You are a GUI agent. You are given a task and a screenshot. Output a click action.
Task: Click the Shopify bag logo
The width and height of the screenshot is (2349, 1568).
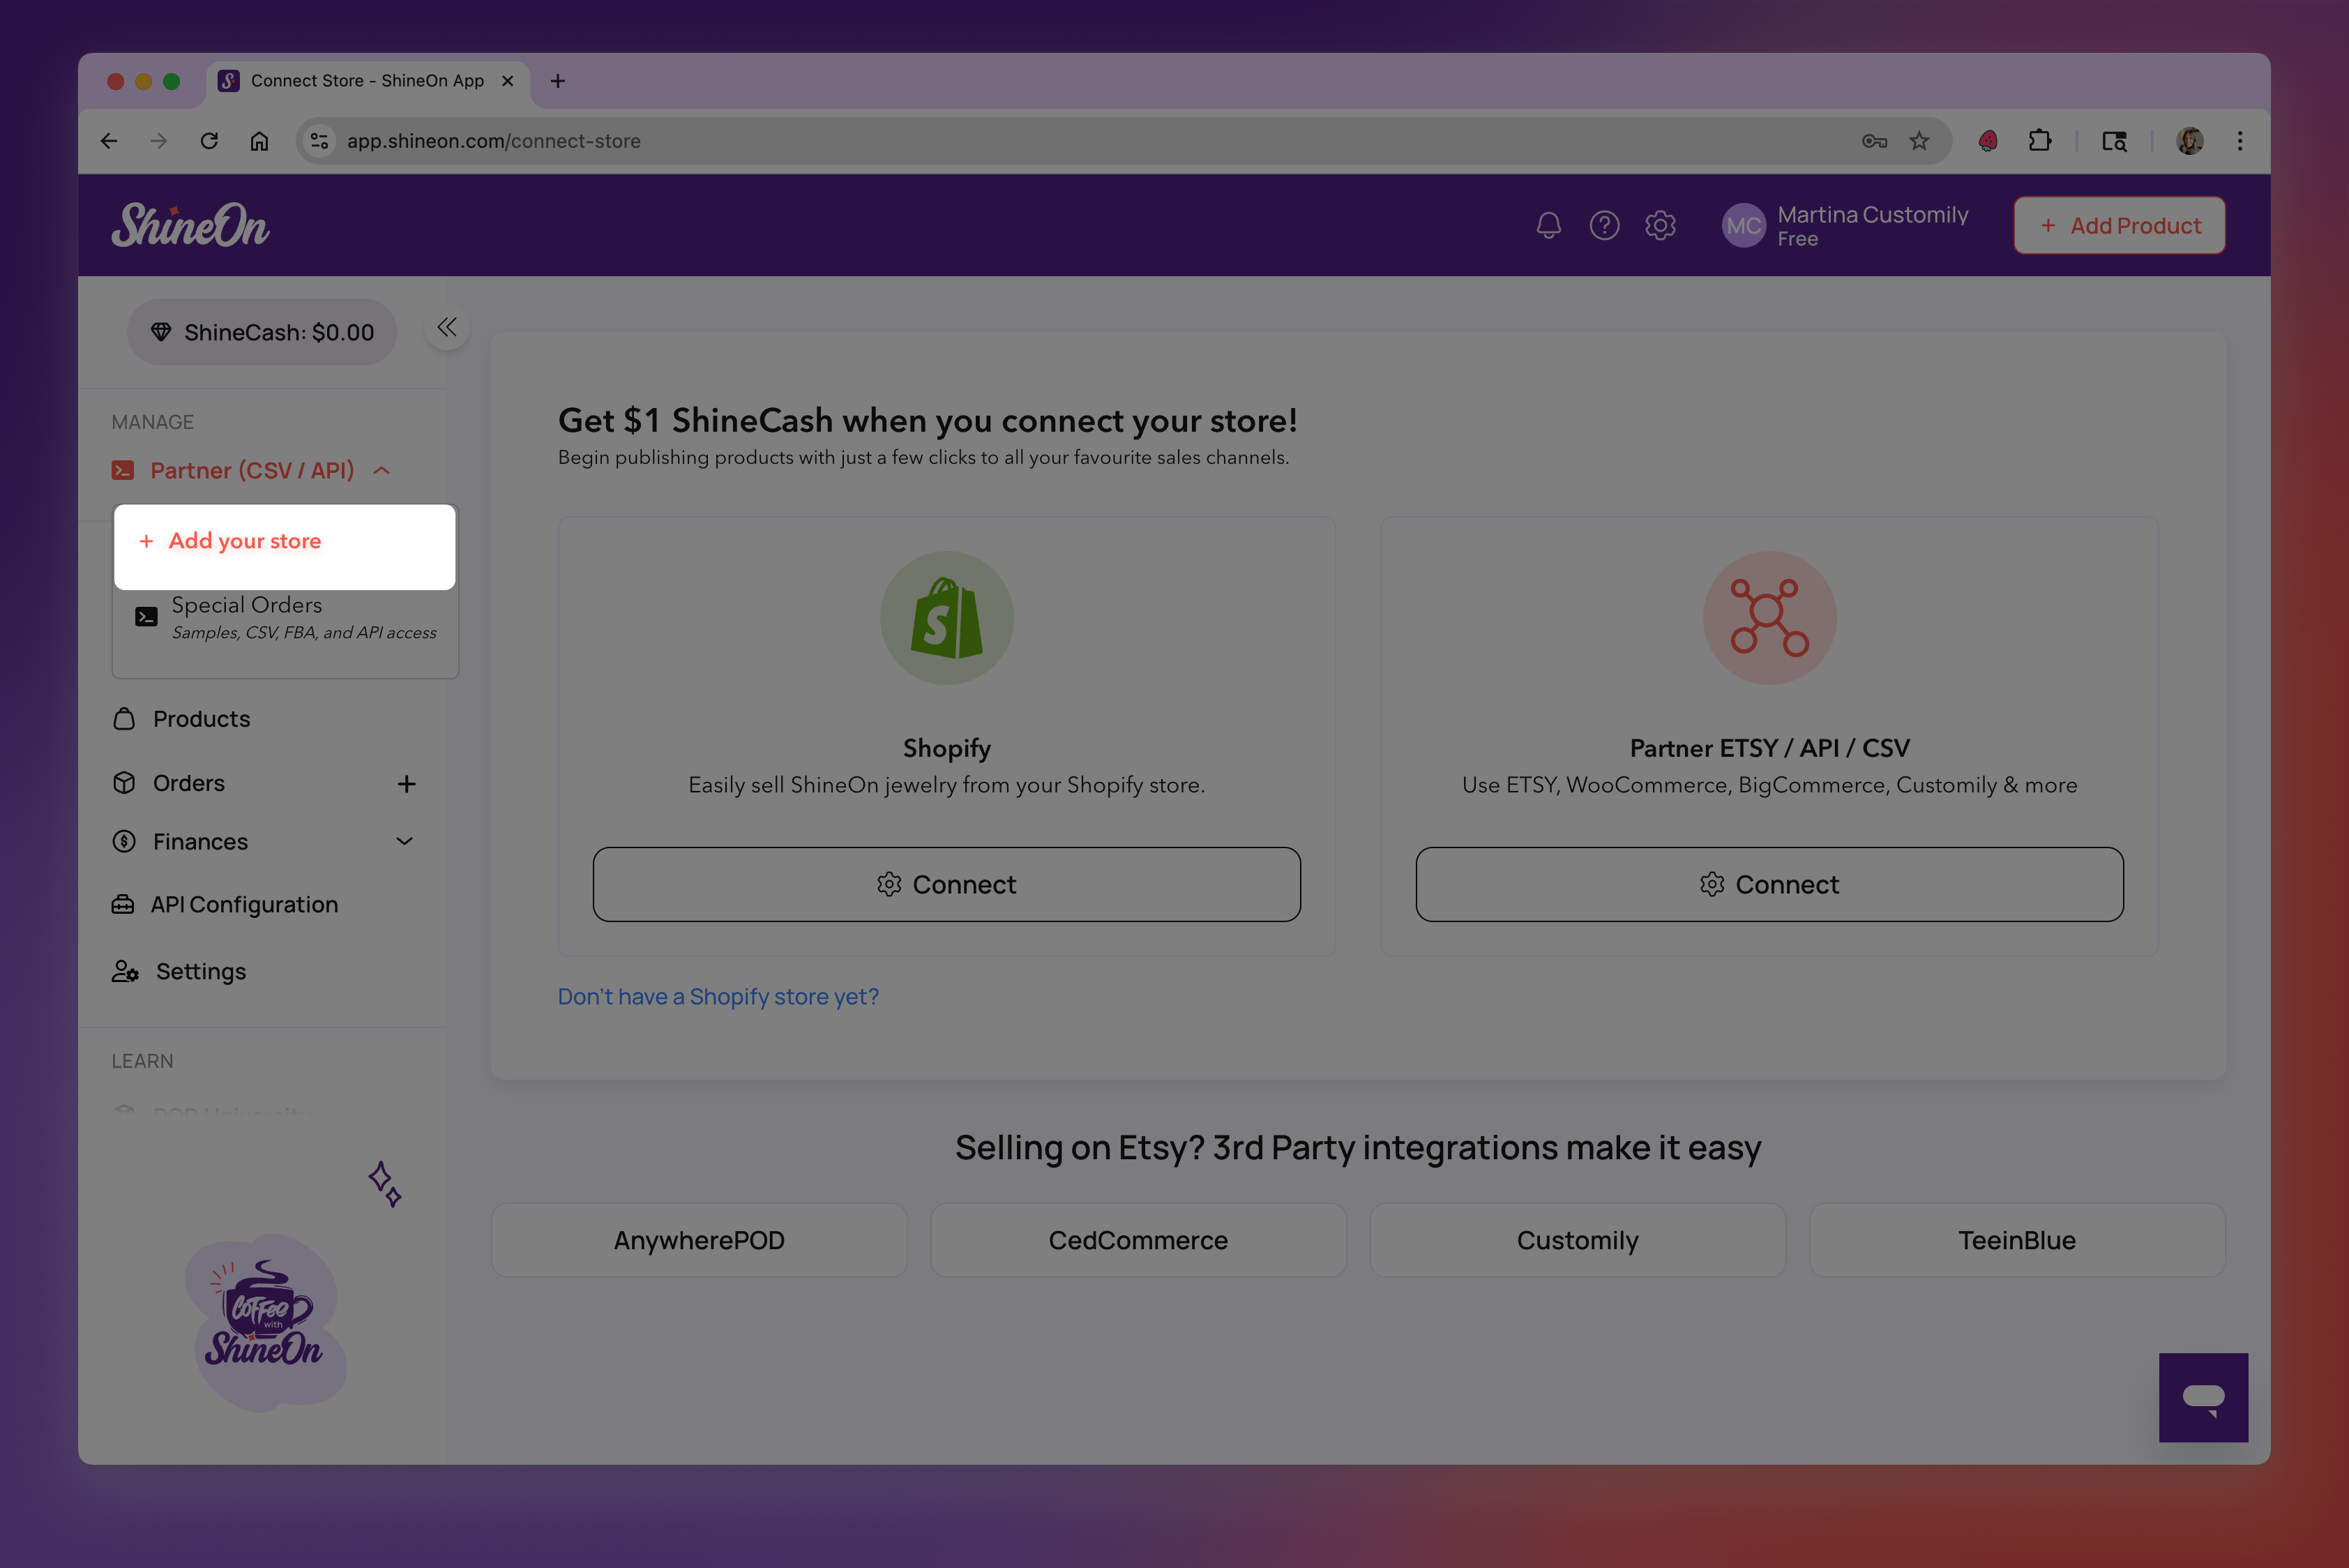(946, 618)
